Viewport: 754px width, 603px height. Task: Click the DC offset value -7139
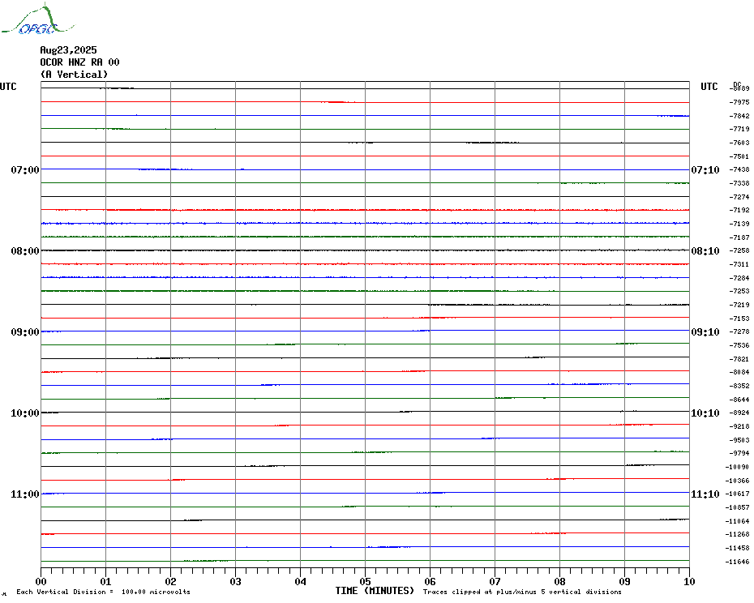coord(739,224)
